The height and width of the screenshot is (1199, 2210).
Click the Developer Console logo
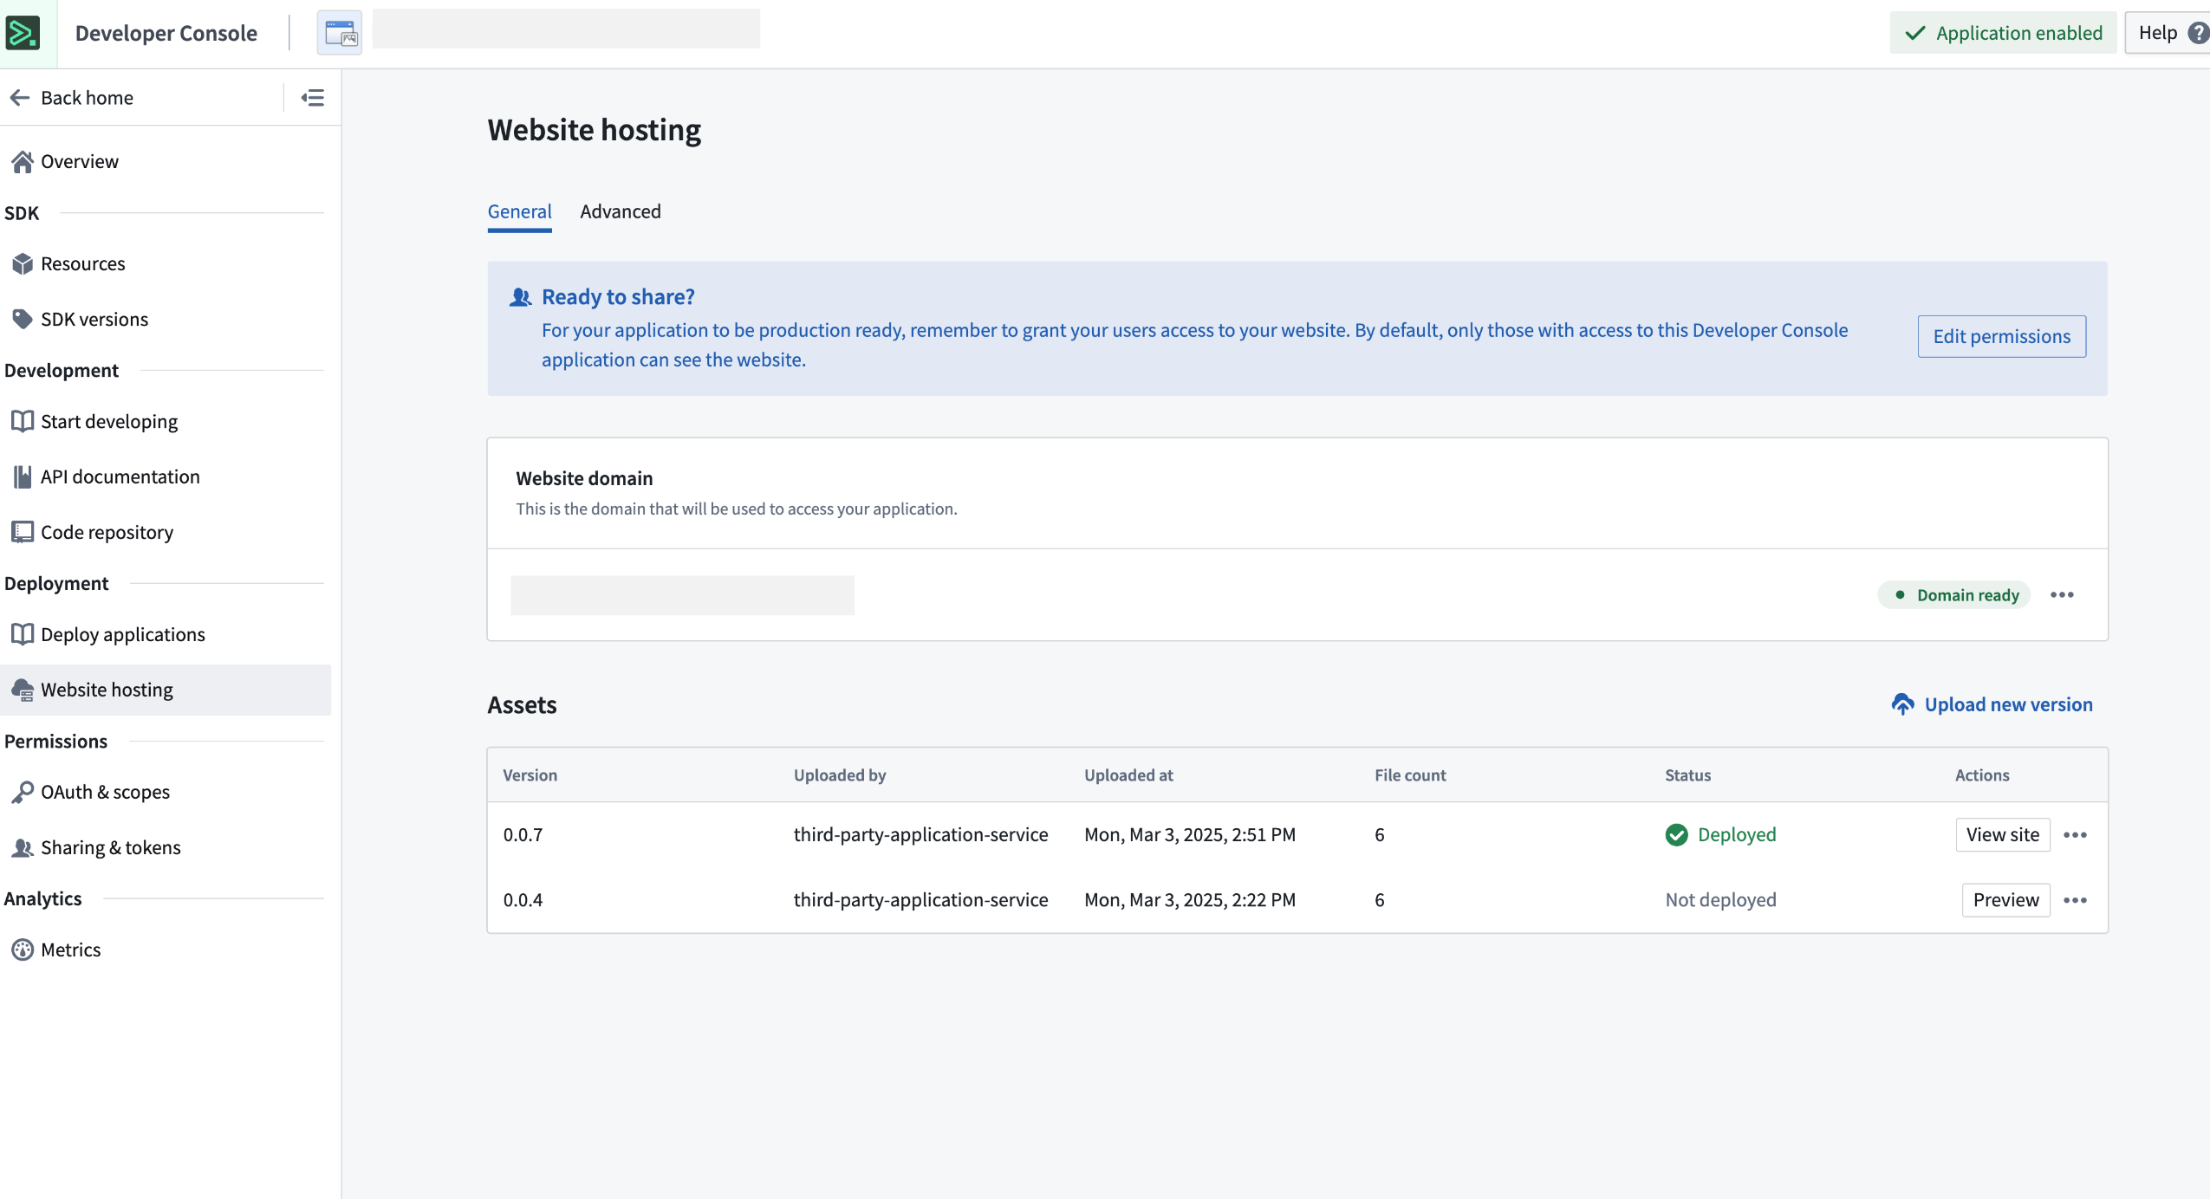23,32
